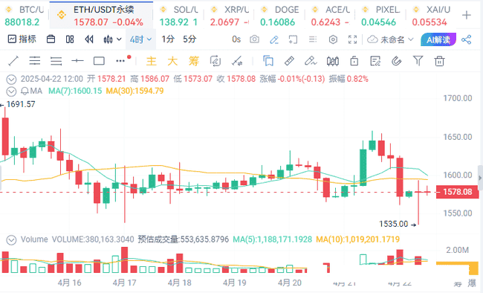
Task: Select the ruler measure tool
Action: coord(289,61)
